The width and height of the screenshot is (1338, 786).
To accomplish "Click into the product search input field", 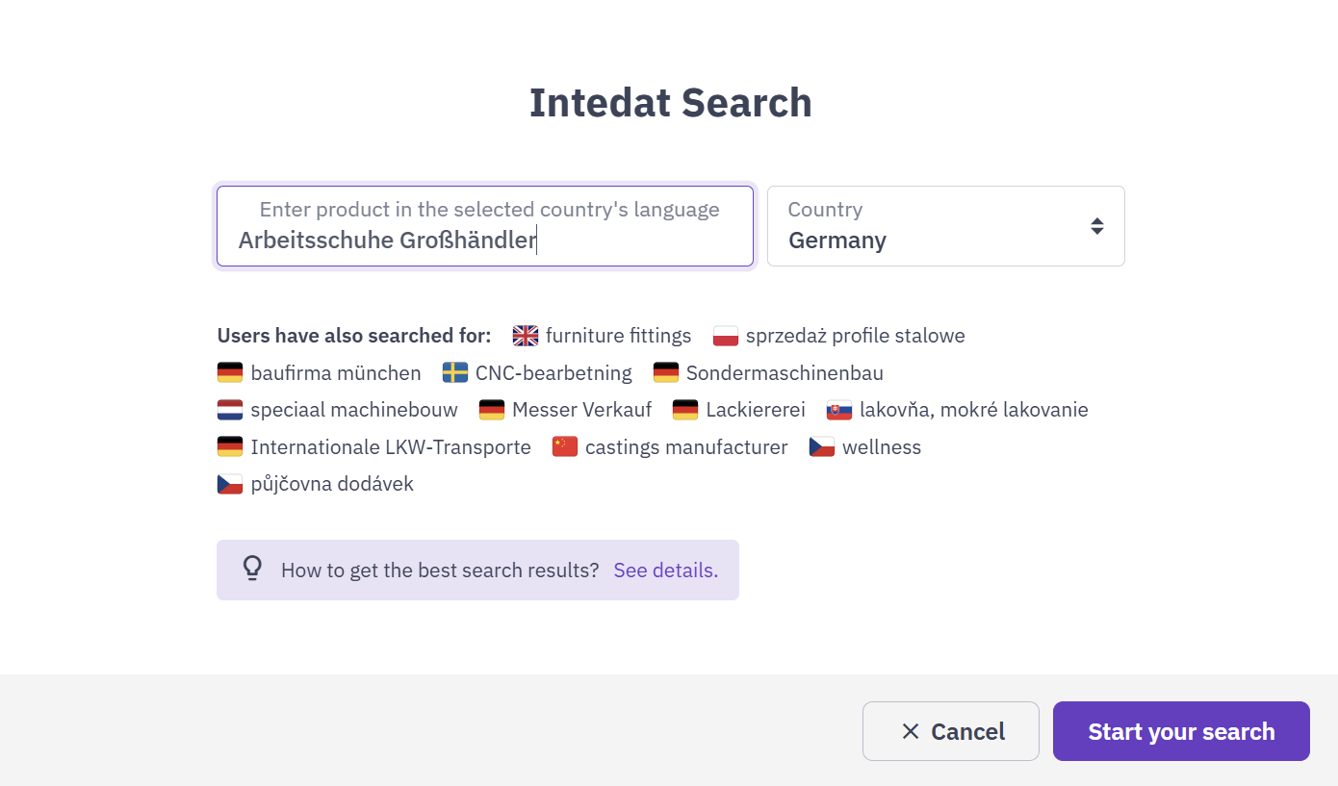I will pos(485,226).
